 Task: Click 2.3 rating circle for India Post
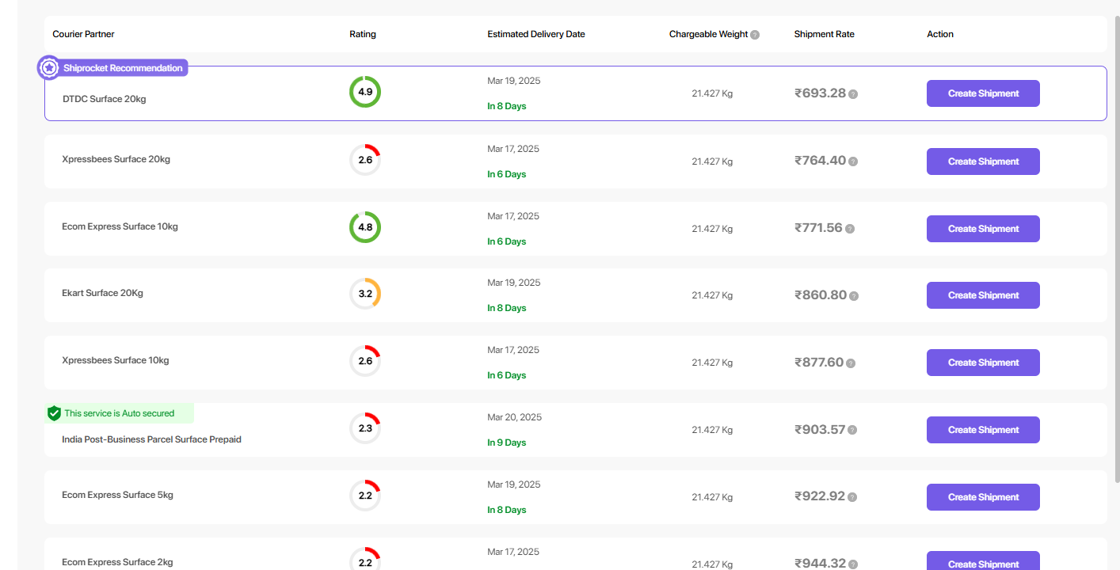365,428
